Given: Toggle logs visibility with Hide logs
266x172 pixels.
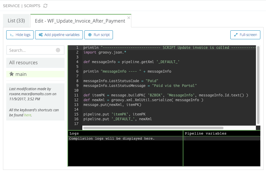Looking at the screenshot, I should 20,35.
